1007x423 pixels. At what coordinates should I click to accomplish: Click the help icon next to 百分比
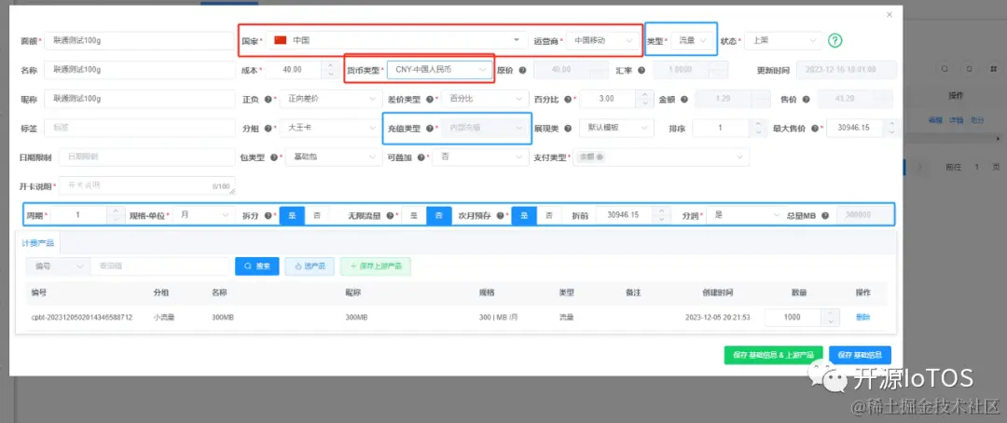(567, 99)
